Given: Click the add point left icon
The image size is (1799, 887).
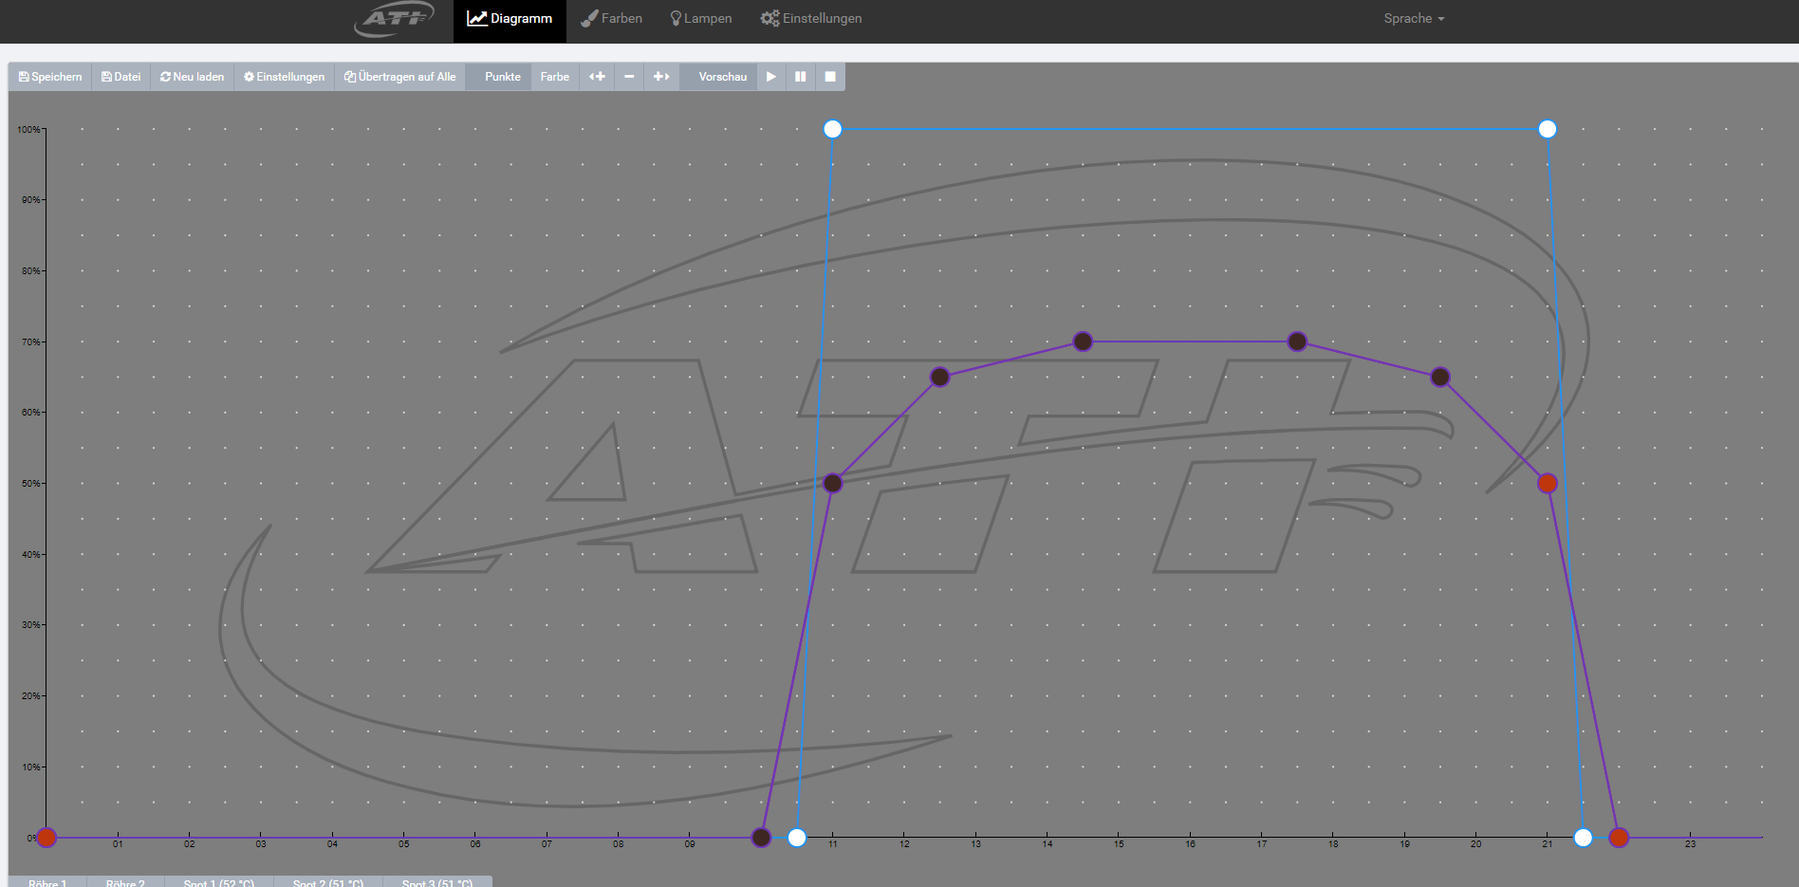Looking at the screenshot, I should tap(597, 77).
